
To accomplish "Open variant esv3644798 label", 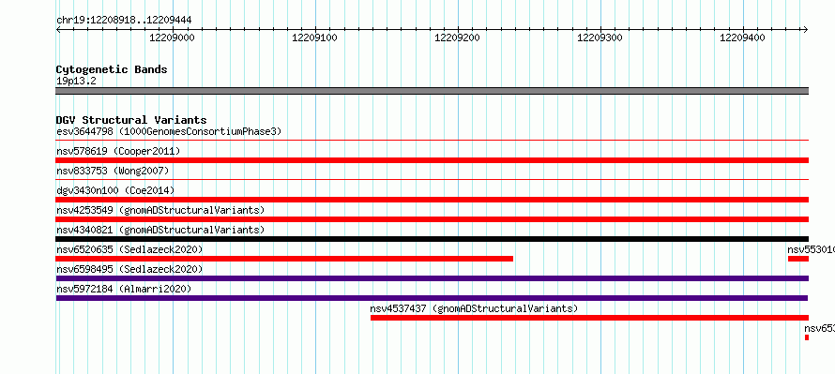I will coord(169,131).
